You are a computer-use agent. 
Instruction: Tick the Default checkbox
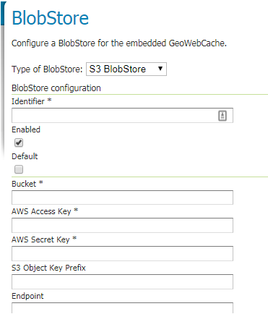click(x=19, y=169)
